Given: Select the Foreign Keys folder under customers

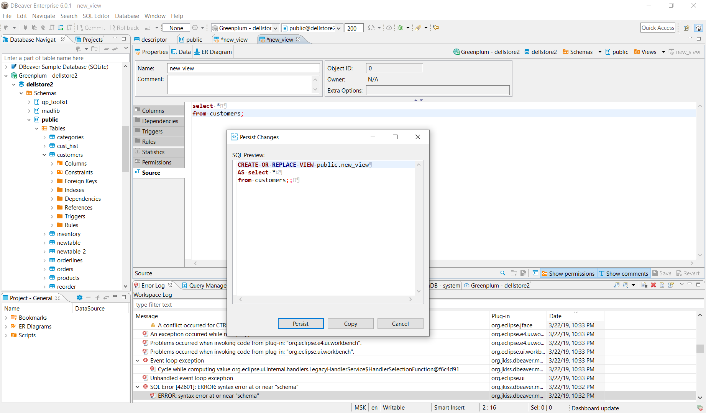Looking at the screenshot, I should tap(80, 181).
